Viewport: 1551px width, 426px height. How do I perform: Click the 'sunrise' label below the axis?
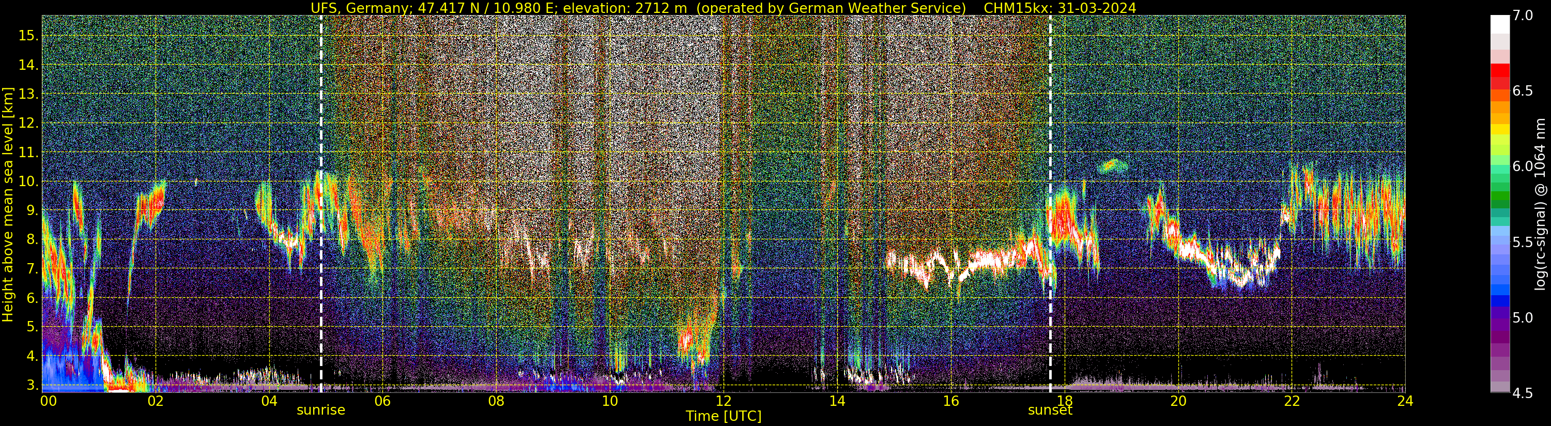[321, 410]
